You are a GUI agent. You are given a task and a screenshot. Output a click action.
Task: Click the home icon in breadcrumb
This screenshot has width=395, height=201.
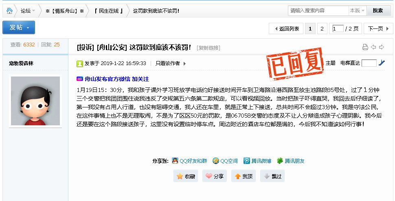coord(9,11)
